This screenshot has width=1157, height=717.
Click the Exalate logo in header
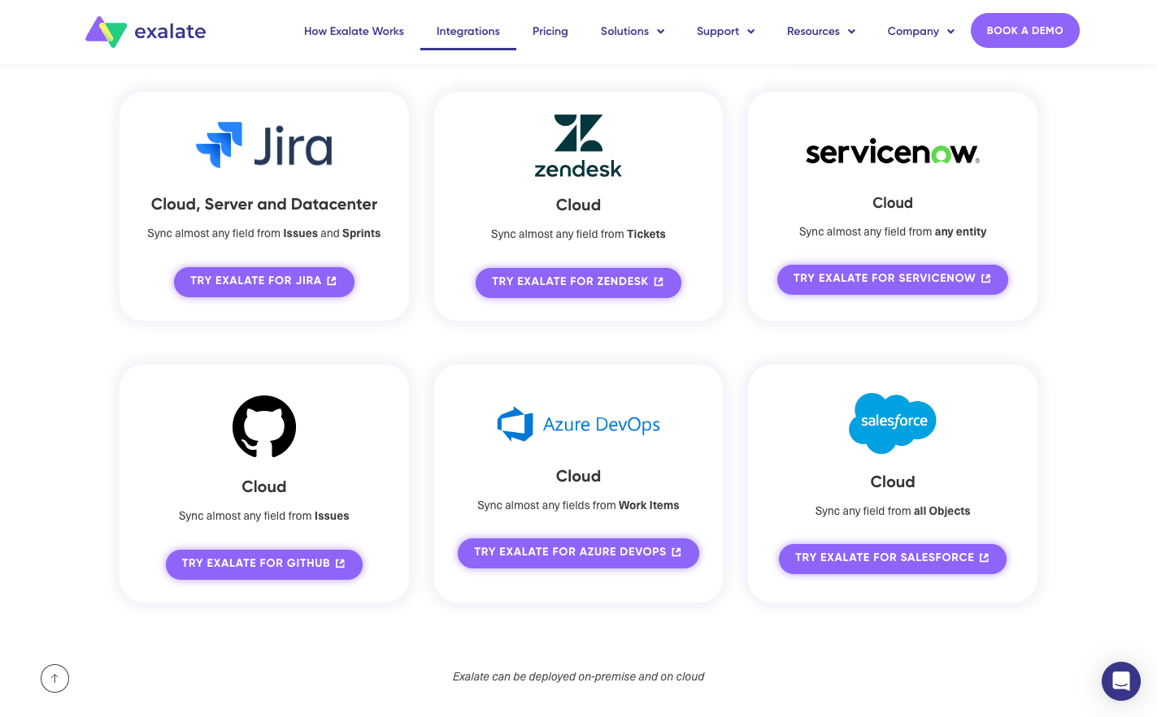pyautogui.click(x=146, y=32)
